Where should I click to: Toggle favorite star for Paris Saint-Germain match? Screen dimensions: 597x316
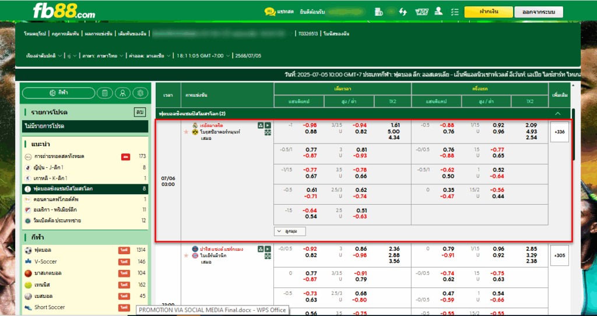(x=186, y=255)
